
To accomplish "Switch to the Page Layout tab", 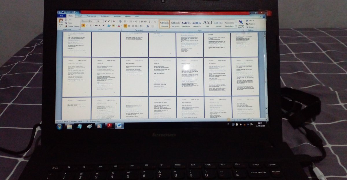I will coord(91,16).
